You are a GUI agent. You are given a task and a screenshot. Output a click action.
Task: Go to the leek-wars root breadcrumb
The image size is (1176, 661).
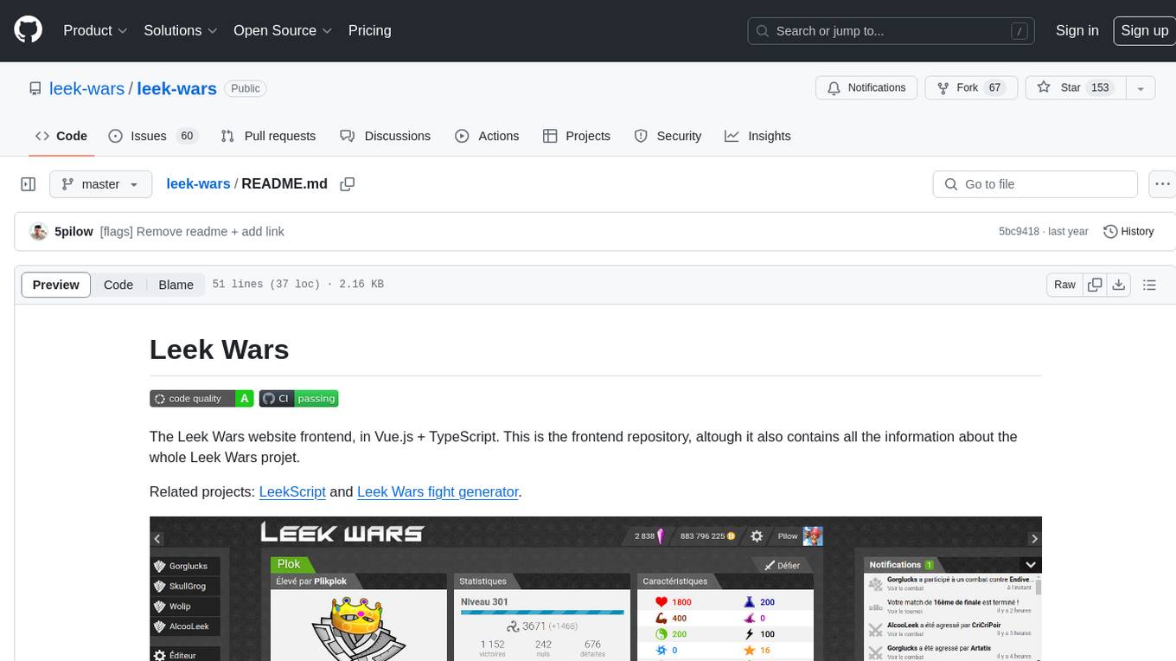[198, 183]
